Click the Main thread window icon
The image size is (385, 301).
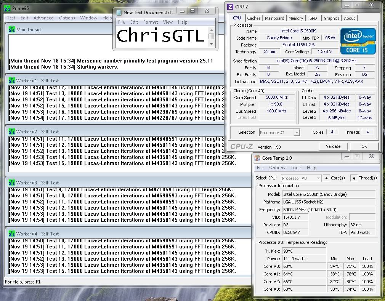12,29
